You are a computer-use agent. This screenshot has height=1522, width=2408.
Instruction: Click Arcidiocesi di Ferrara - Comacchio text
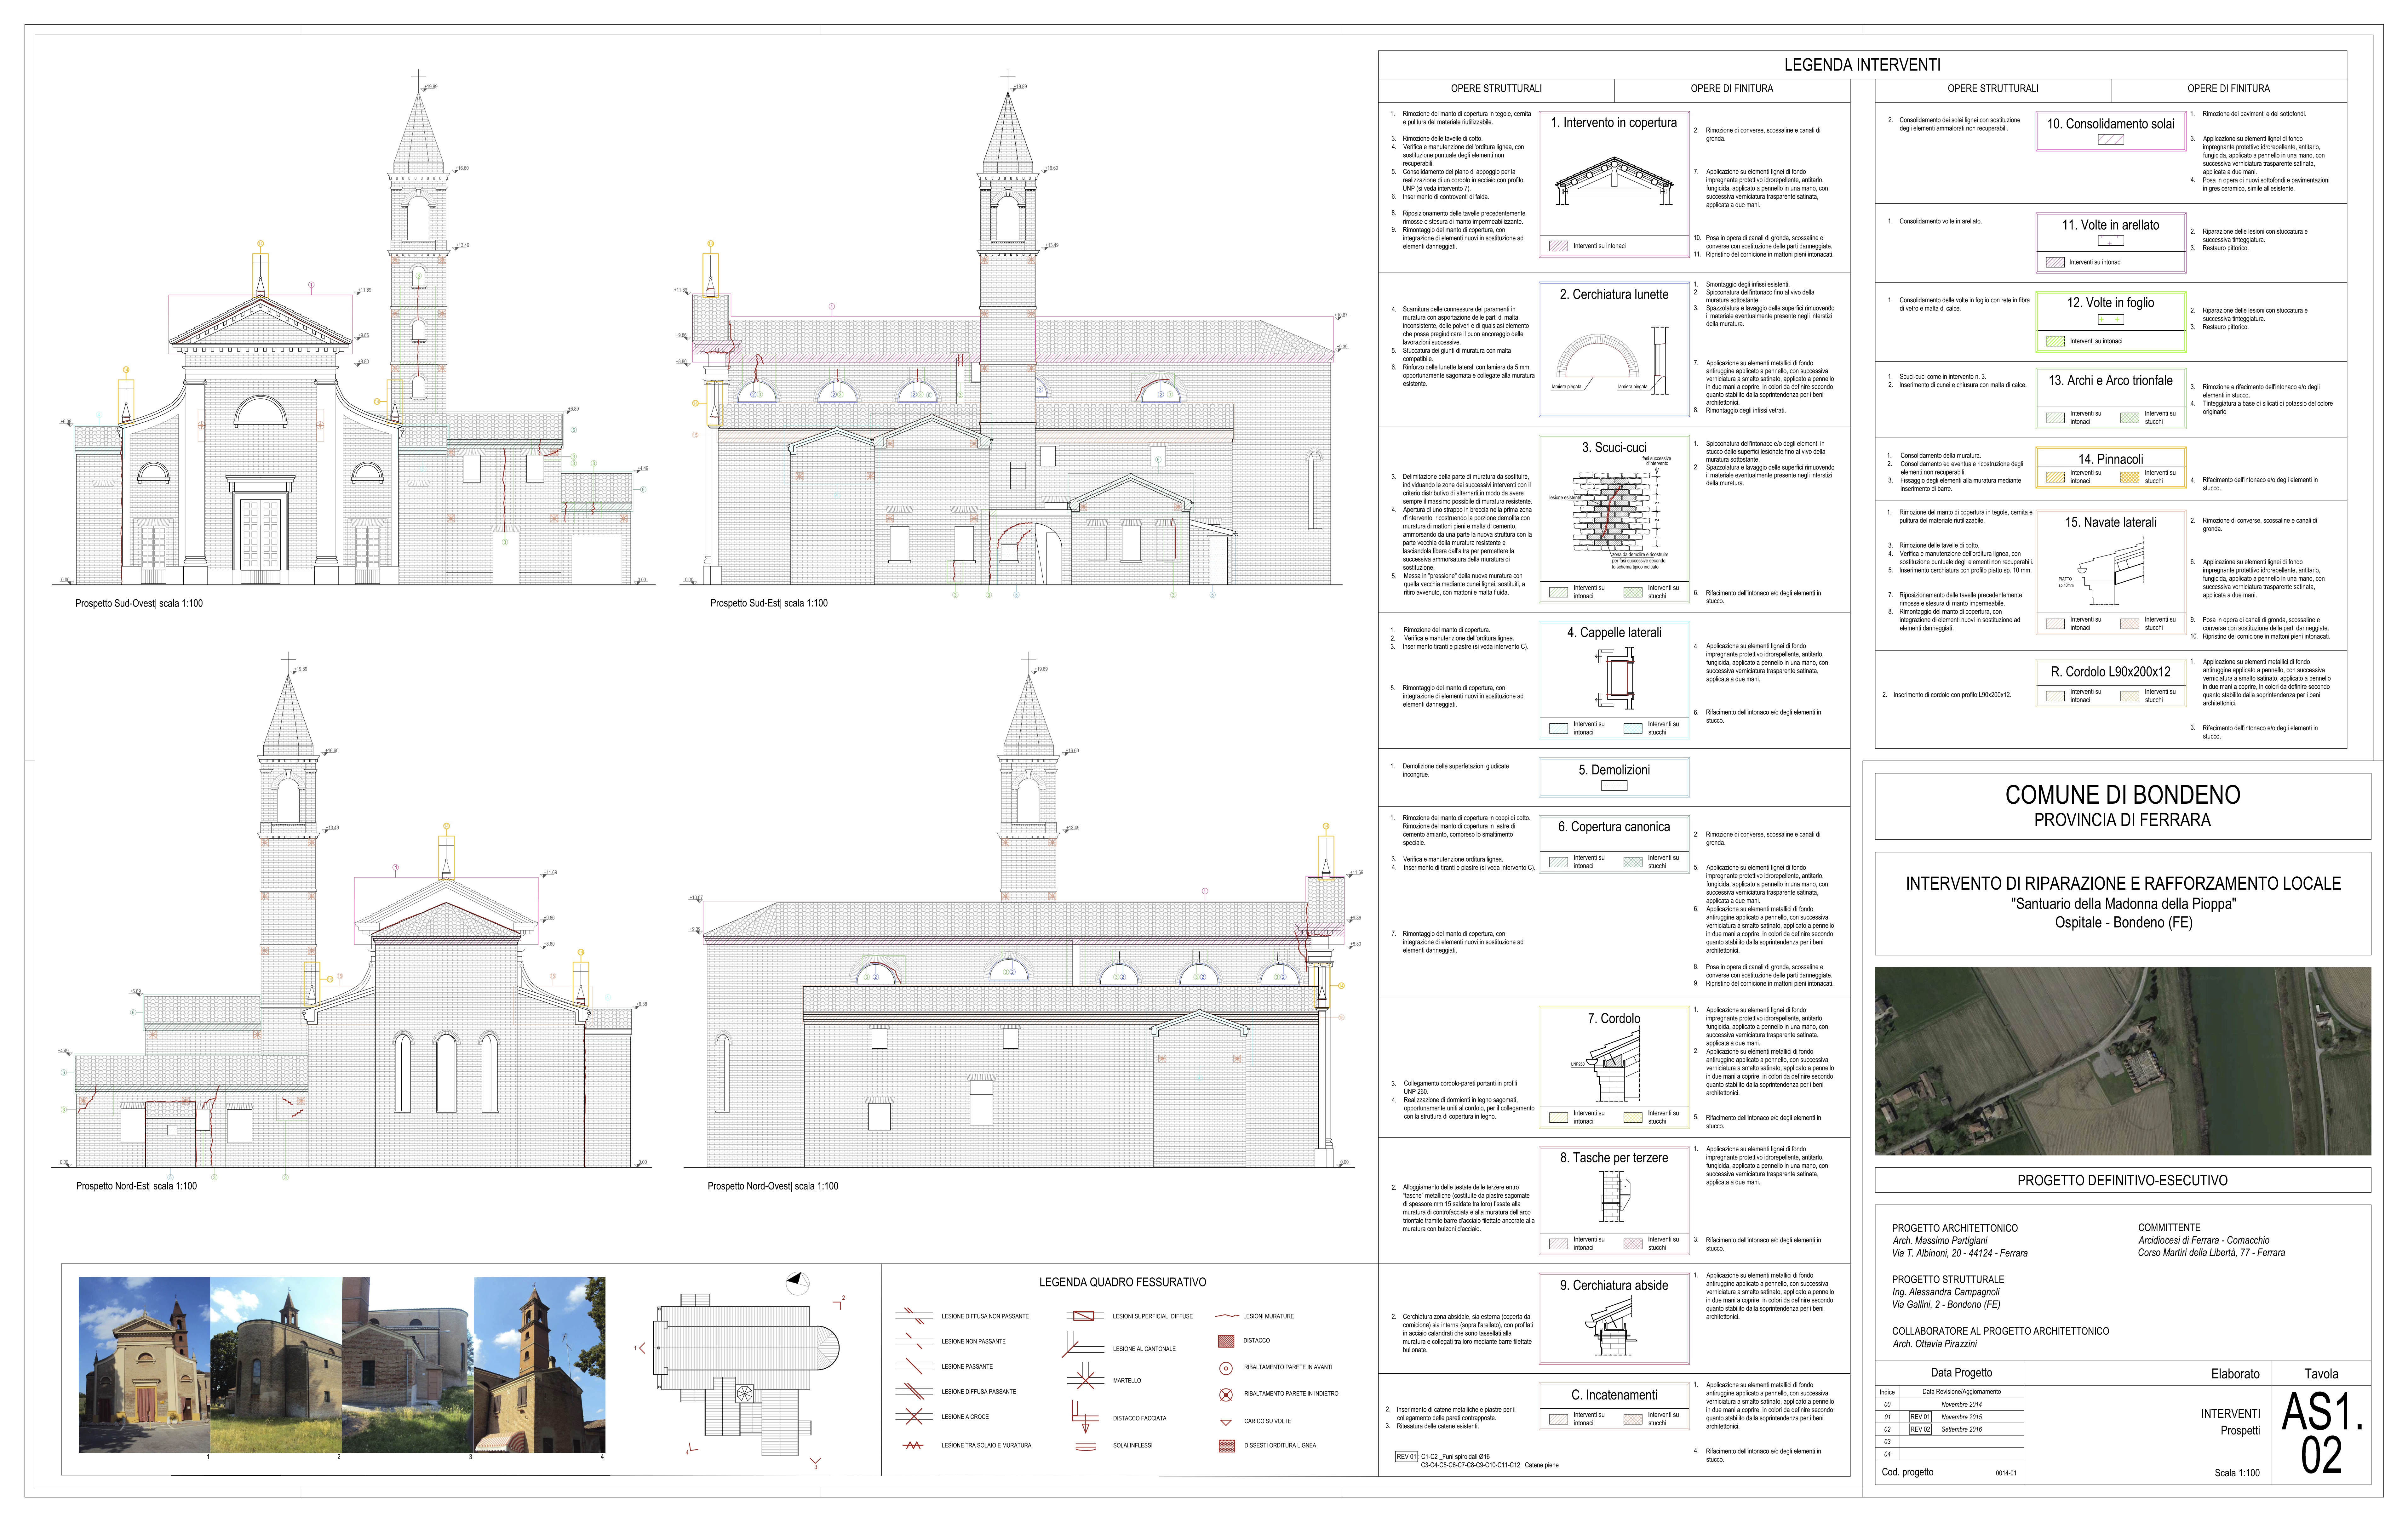[x=2204, y=1240]
